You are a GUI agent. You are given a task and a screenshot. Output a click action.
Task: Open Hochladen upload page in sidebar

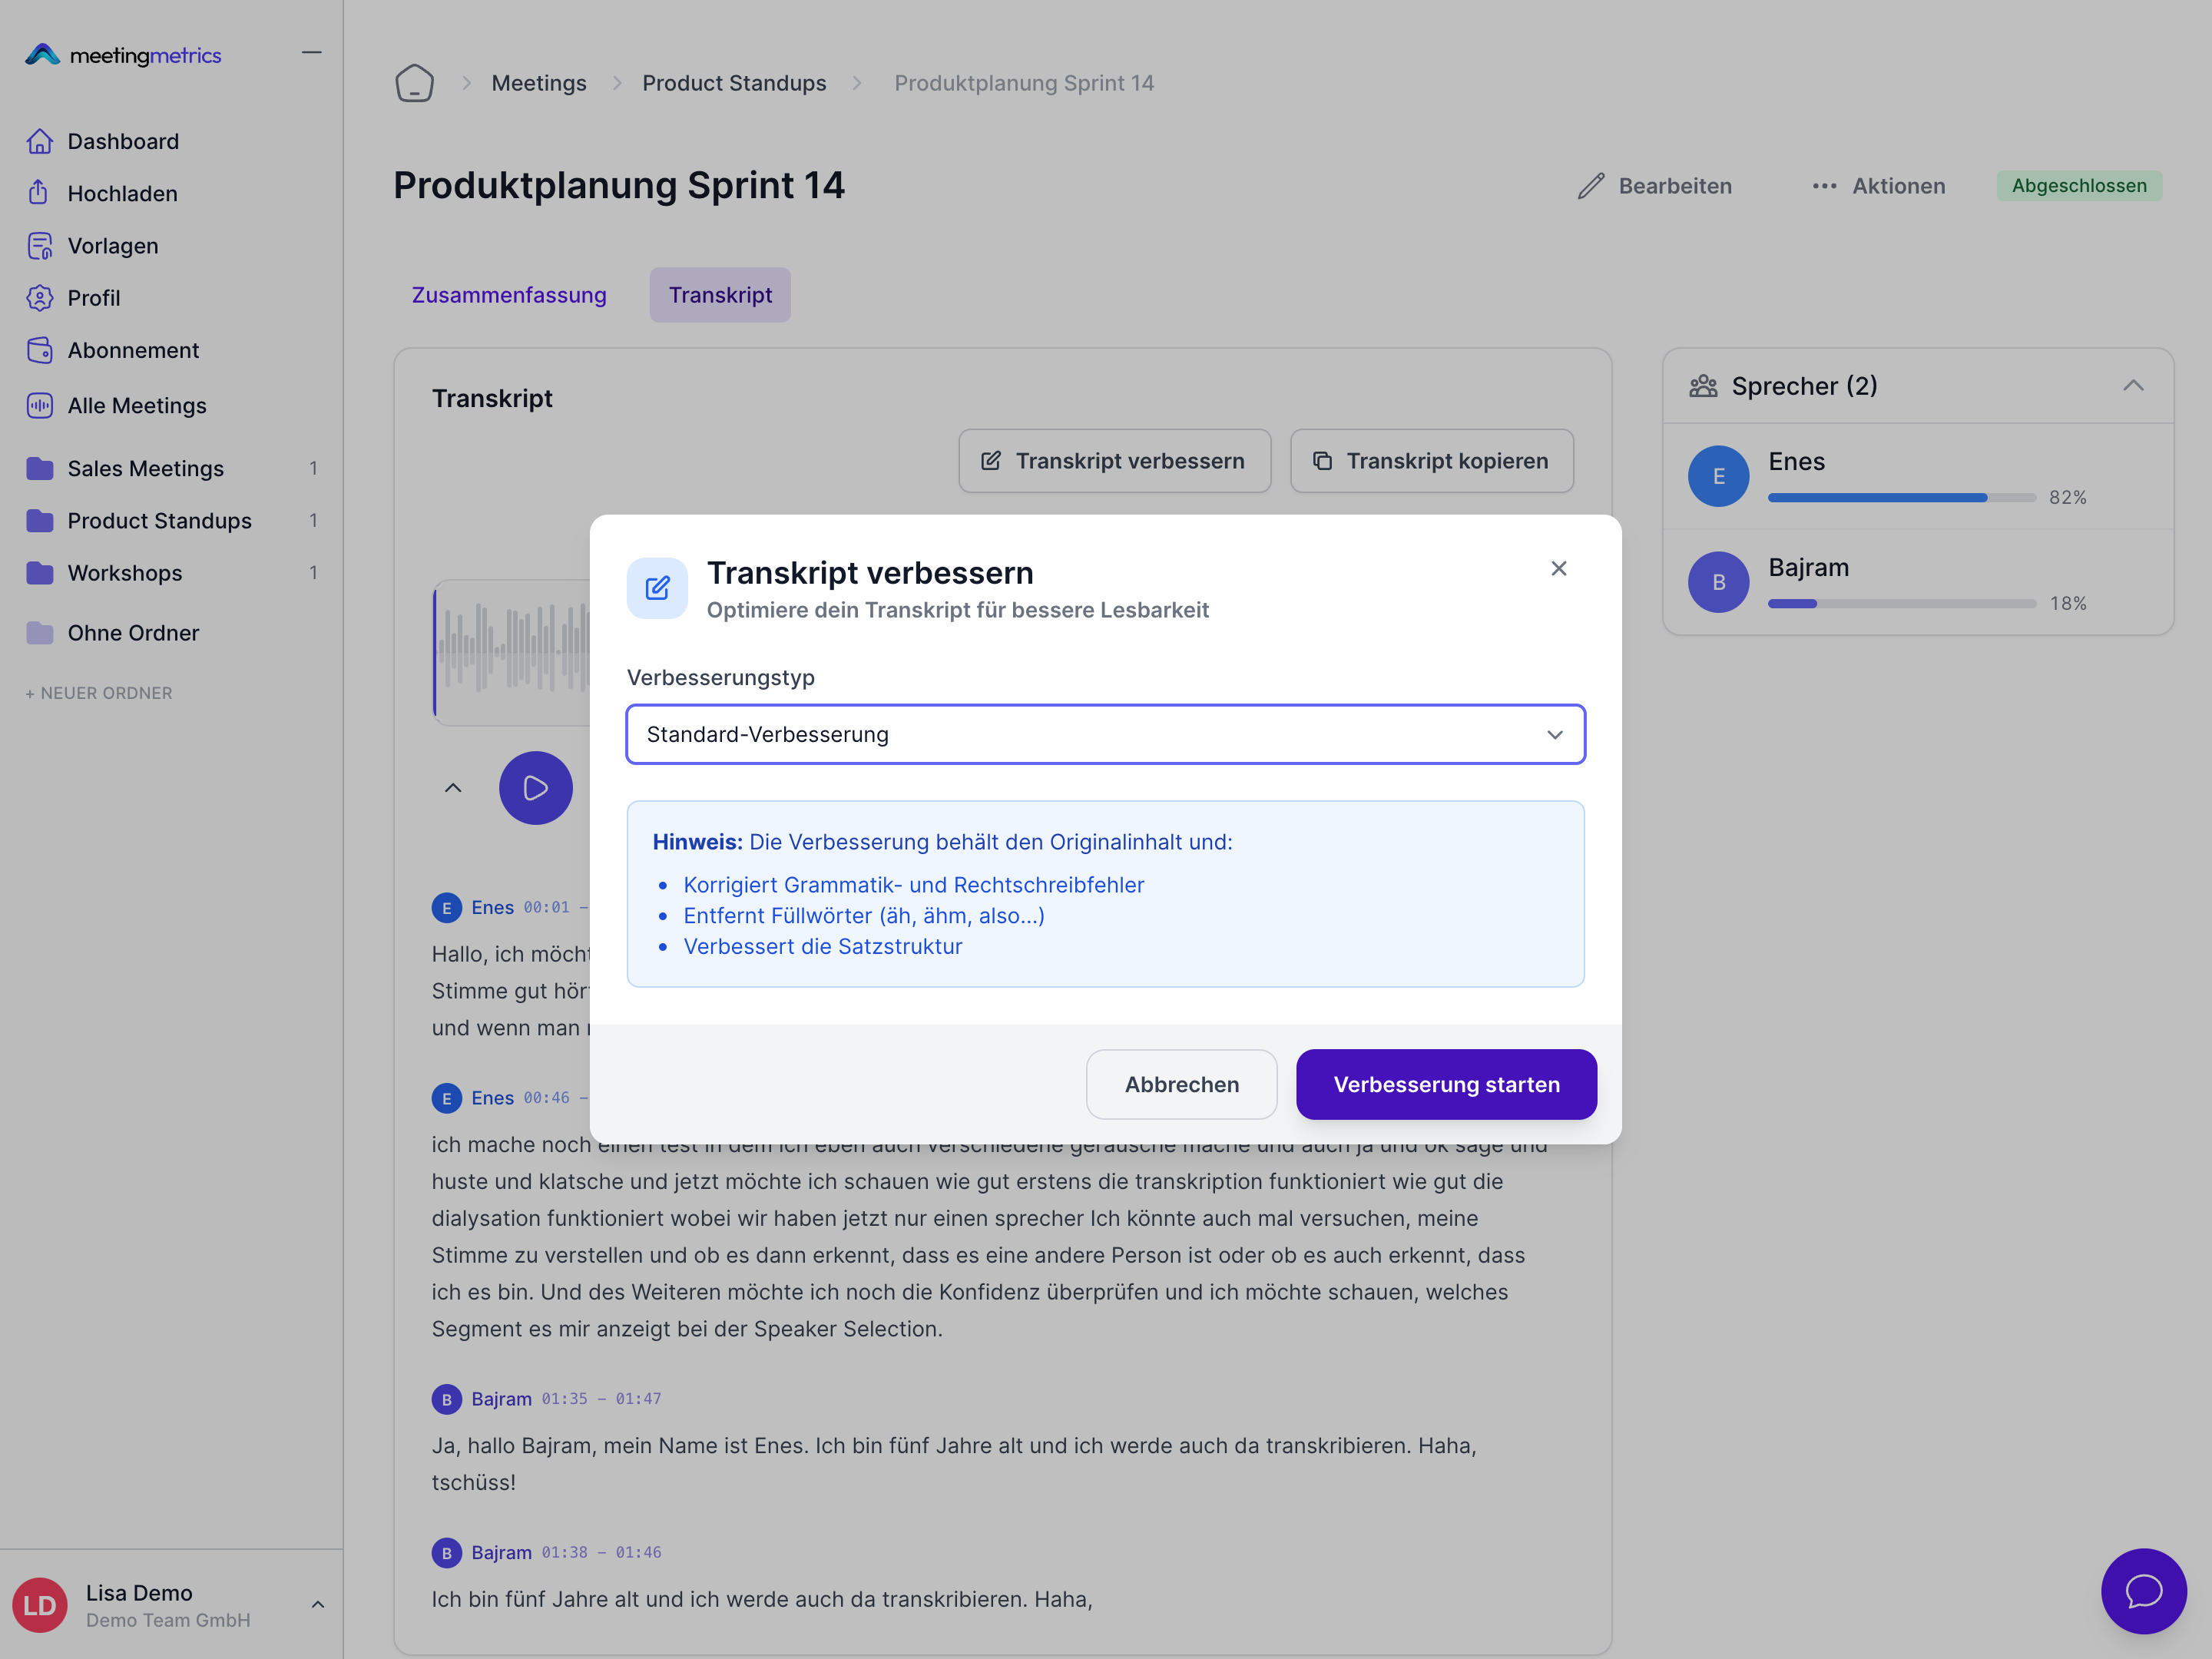coord(122,193)
